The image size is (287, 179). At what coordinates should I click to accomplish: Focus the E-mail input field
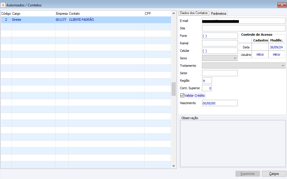point(244,21)
